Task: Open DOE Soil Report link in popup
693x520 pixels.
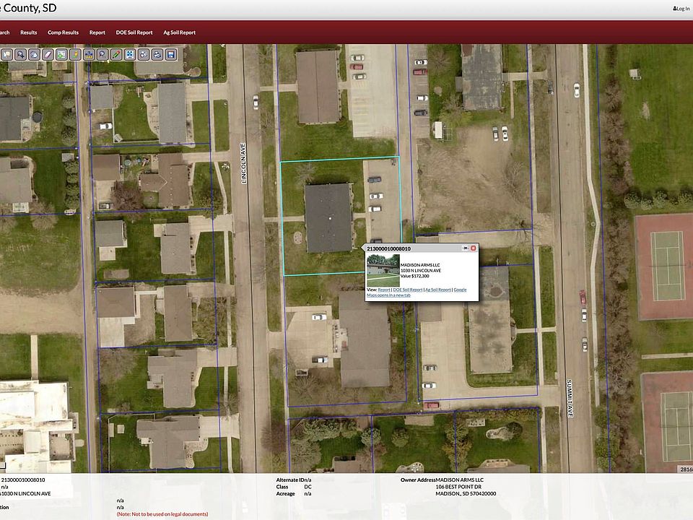Action: coord(408,290)
